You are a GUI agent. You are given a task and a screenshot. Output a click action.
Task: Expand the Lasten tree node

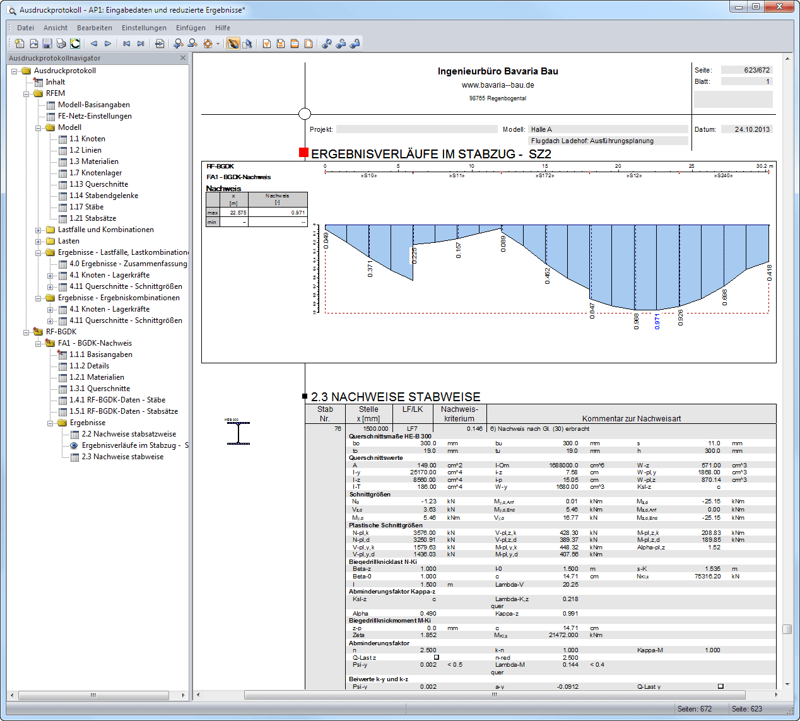[38, 242]
